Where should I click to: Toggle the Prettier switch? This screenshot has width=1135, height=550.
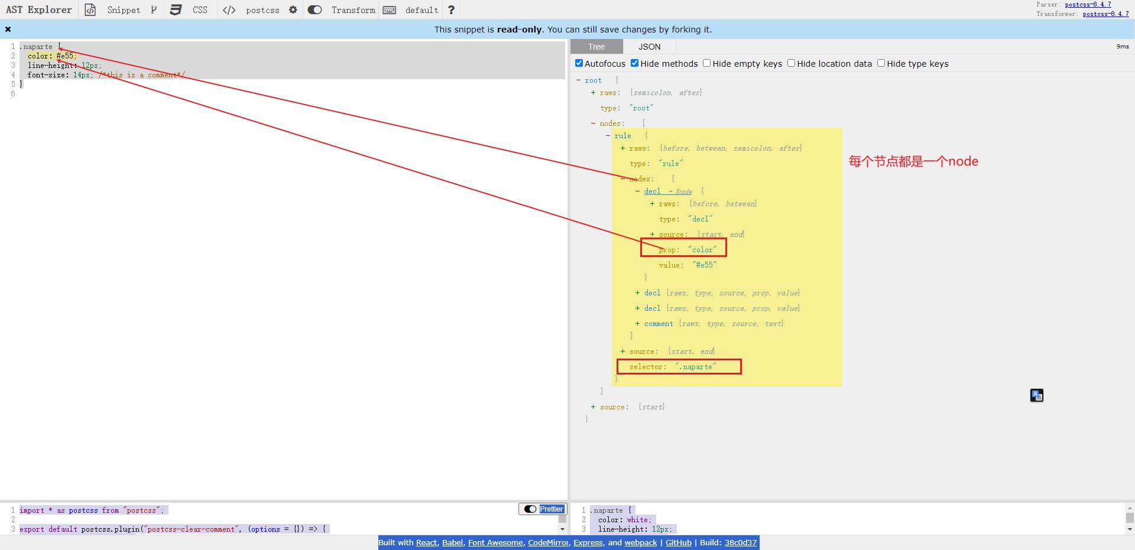click(530, 509)
